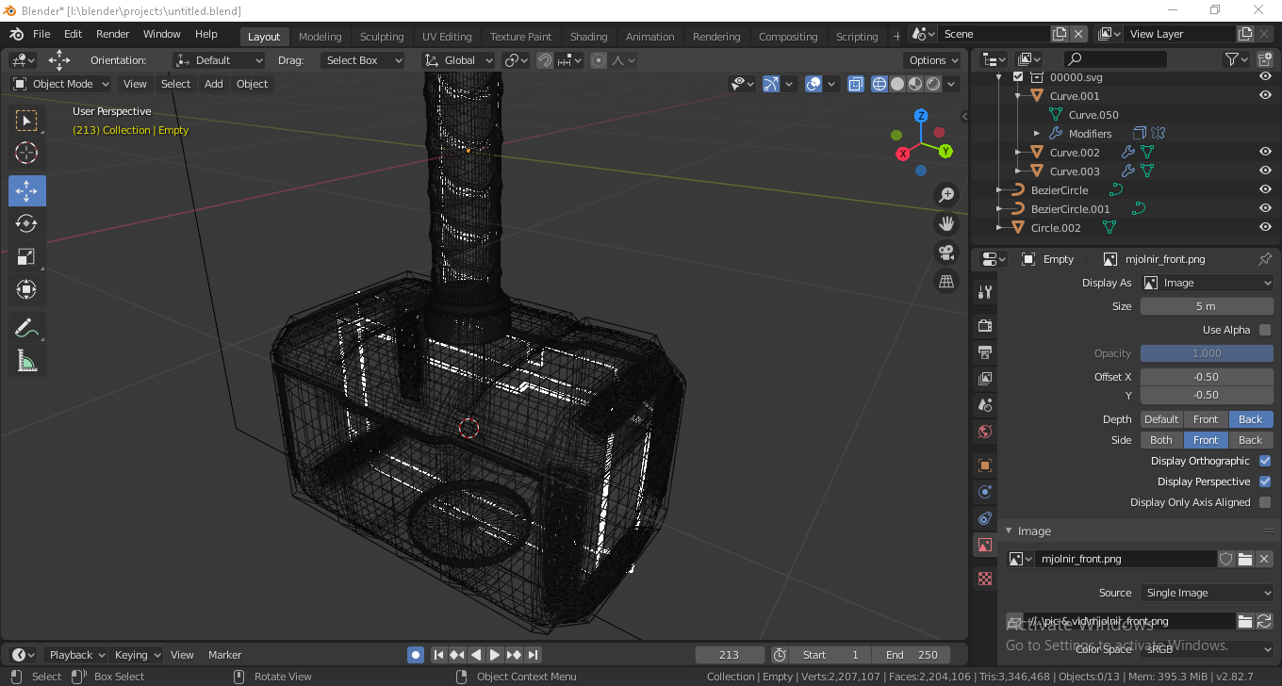Open the Texture properties tab
The height and width of the screenshot is (686, 1282).
985,579
